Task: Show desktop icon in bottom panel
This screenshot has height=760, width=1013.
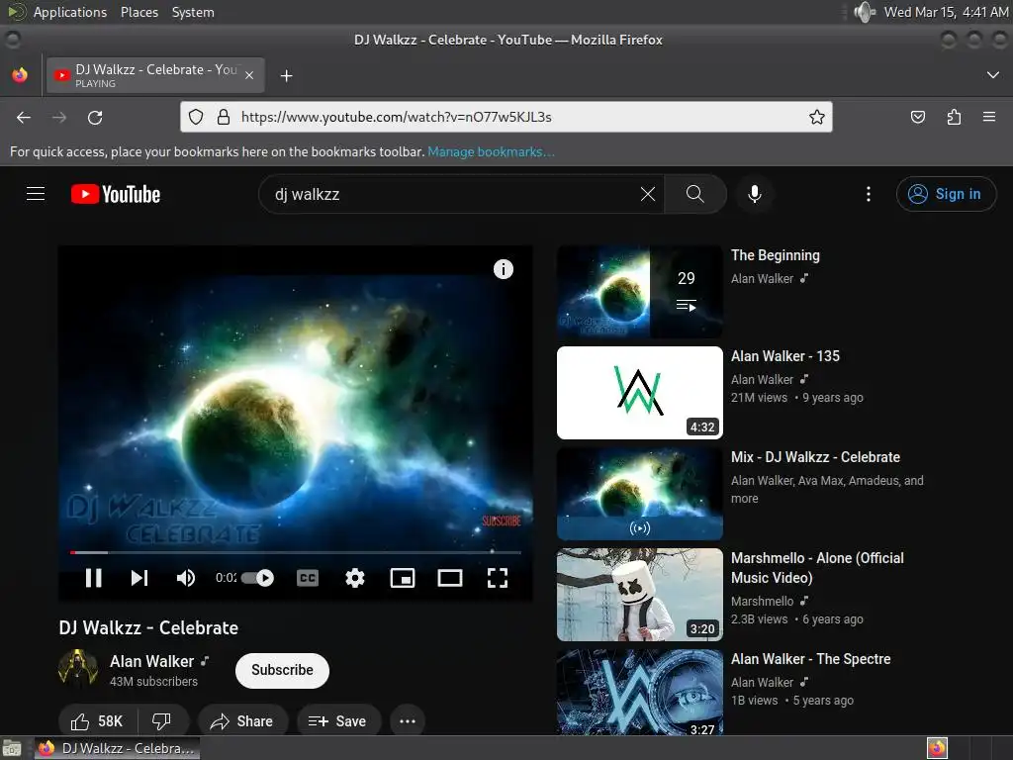Action: pyautogui.click(x=12, y=748)
